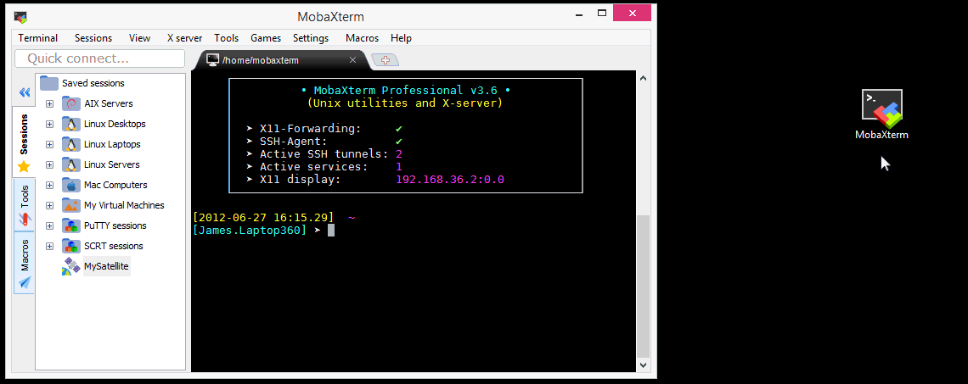Image resolution: width=968 pixels, height=384 pixels.
Task: Click the AIX Servers folder icon
Action: coord(71,103)
